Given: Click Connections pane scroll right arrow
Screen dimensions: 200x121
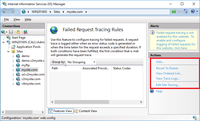Looking at the screenshot, I should (x=43, y=112).
